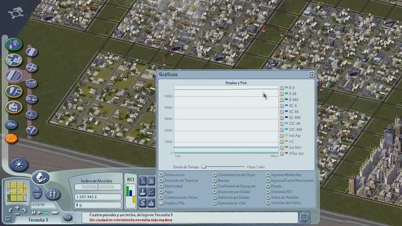
Task: Set simulation to normal play speed
Action: [x=40, y=213]
